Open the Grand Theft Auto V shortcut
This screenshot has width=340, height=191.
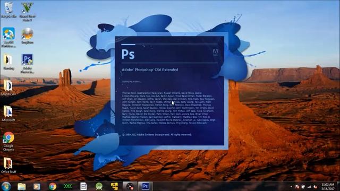coord(27,12)
